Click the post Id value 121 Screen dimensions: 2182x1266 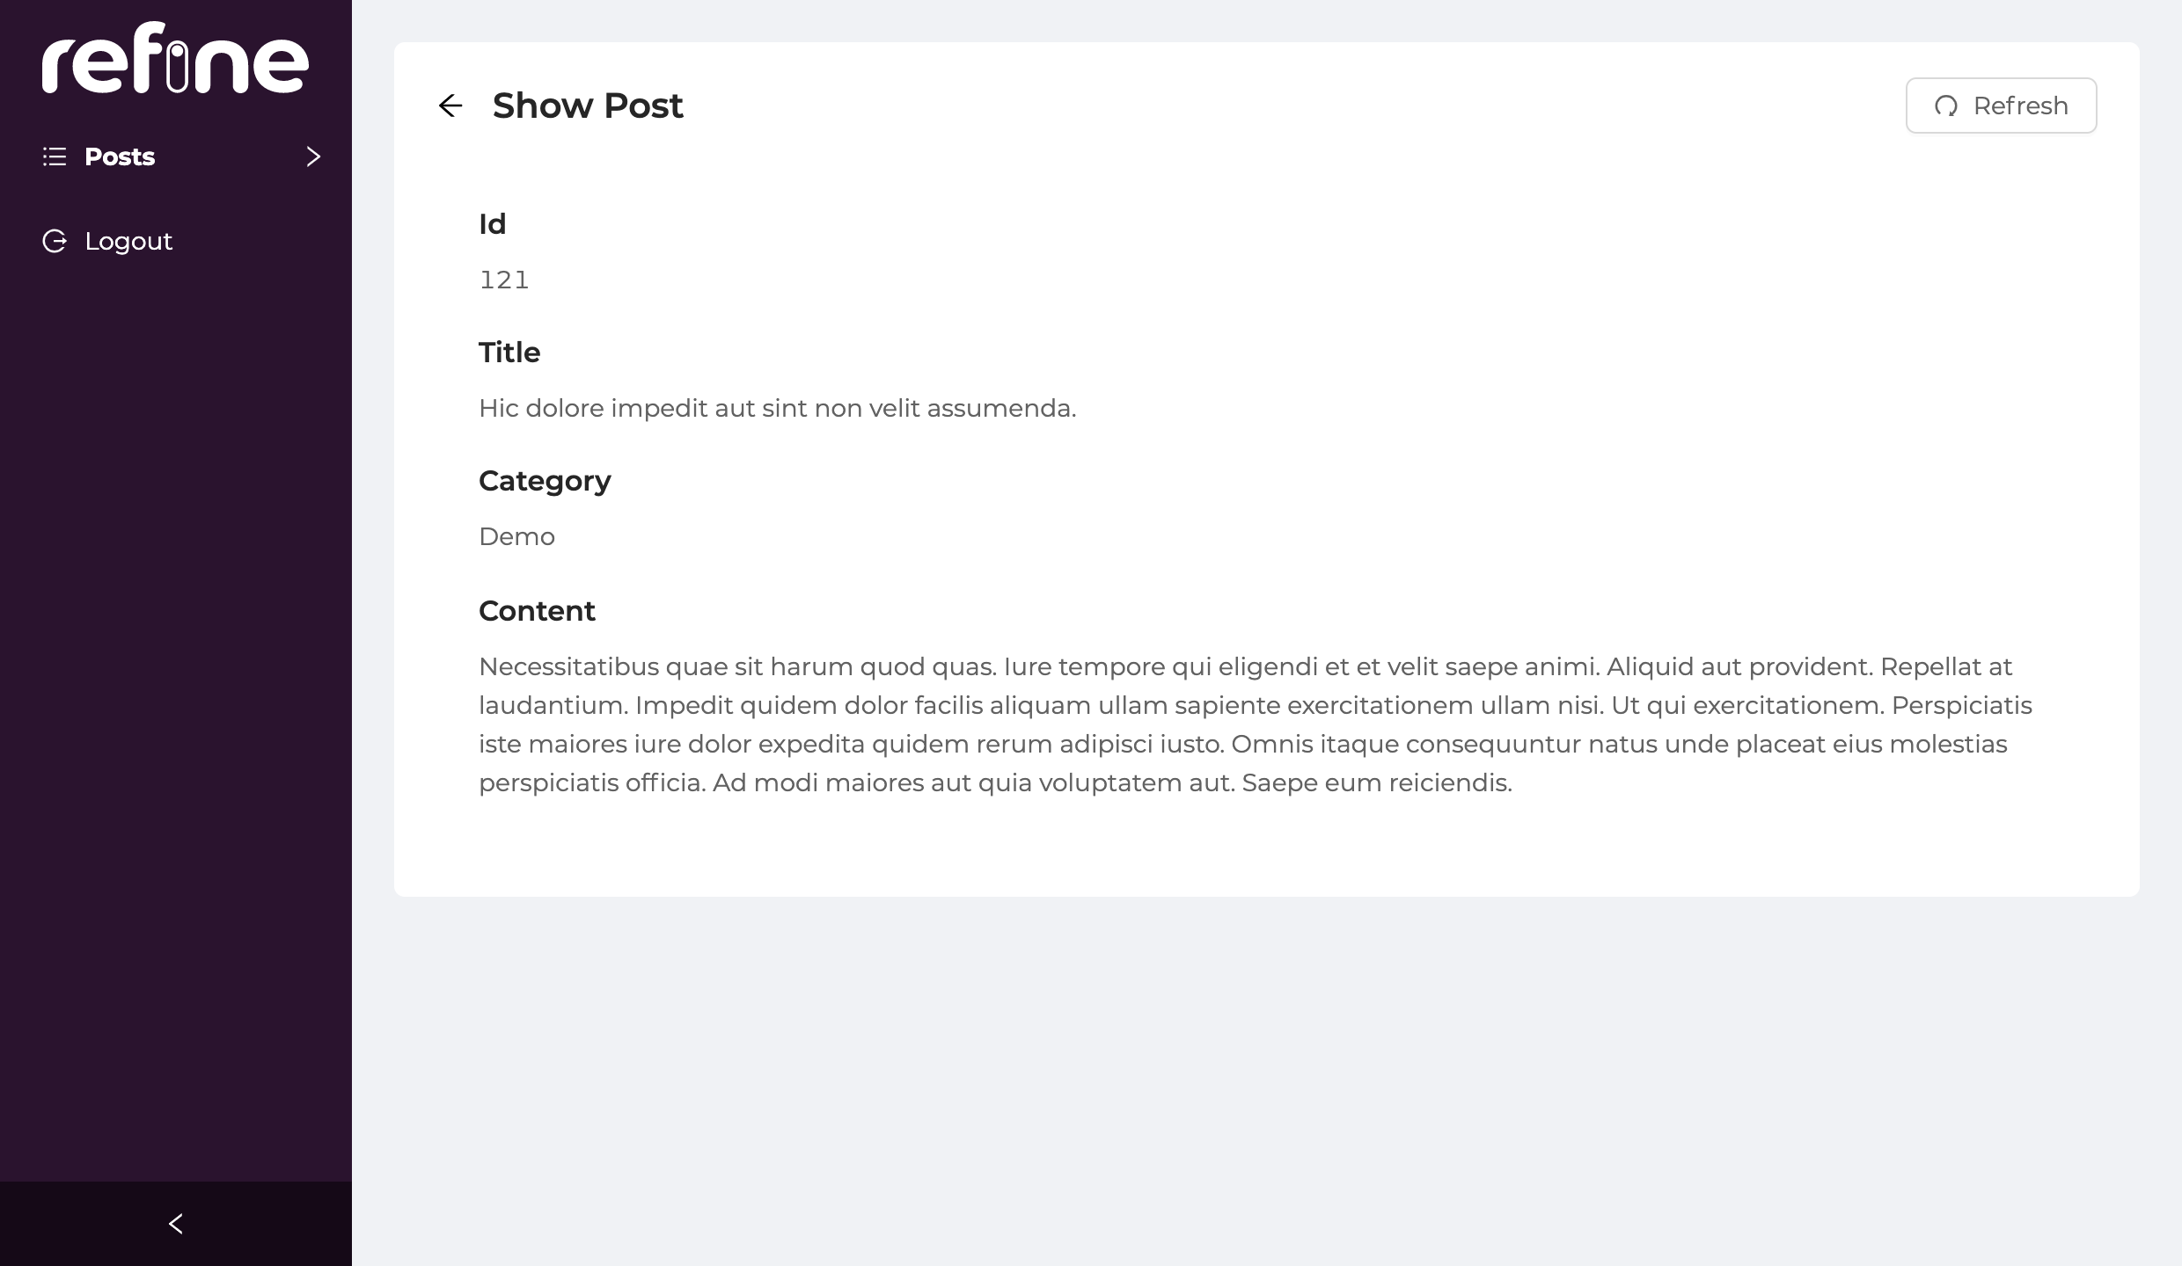[504, 280]
